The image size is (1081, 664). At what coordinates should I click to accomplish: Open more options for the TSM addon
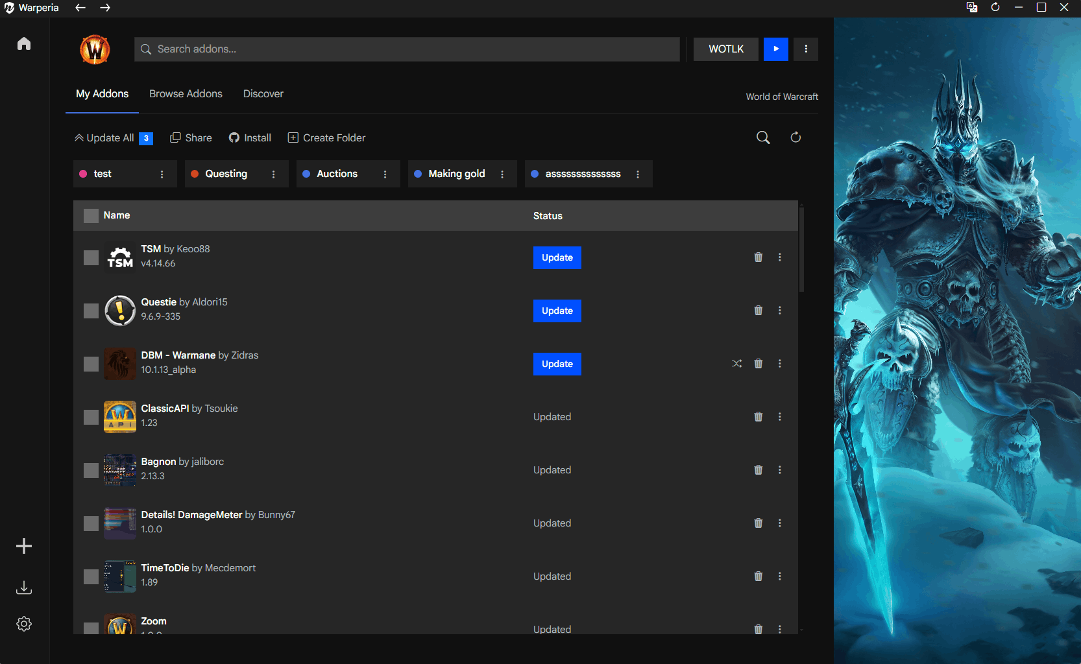coord(780,257)
